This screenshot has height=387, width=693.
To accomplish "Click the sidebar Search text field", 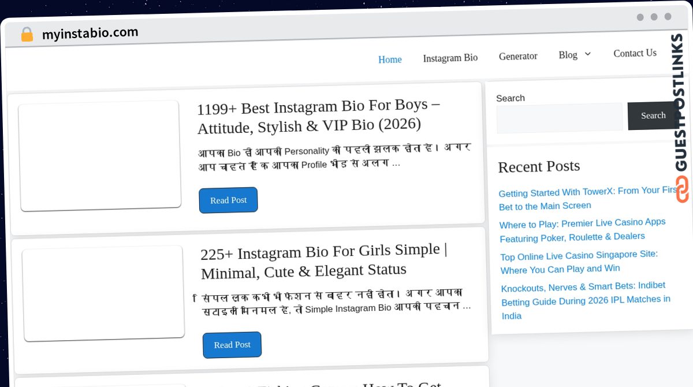I will pyautogui.click(x=560, y=118).
